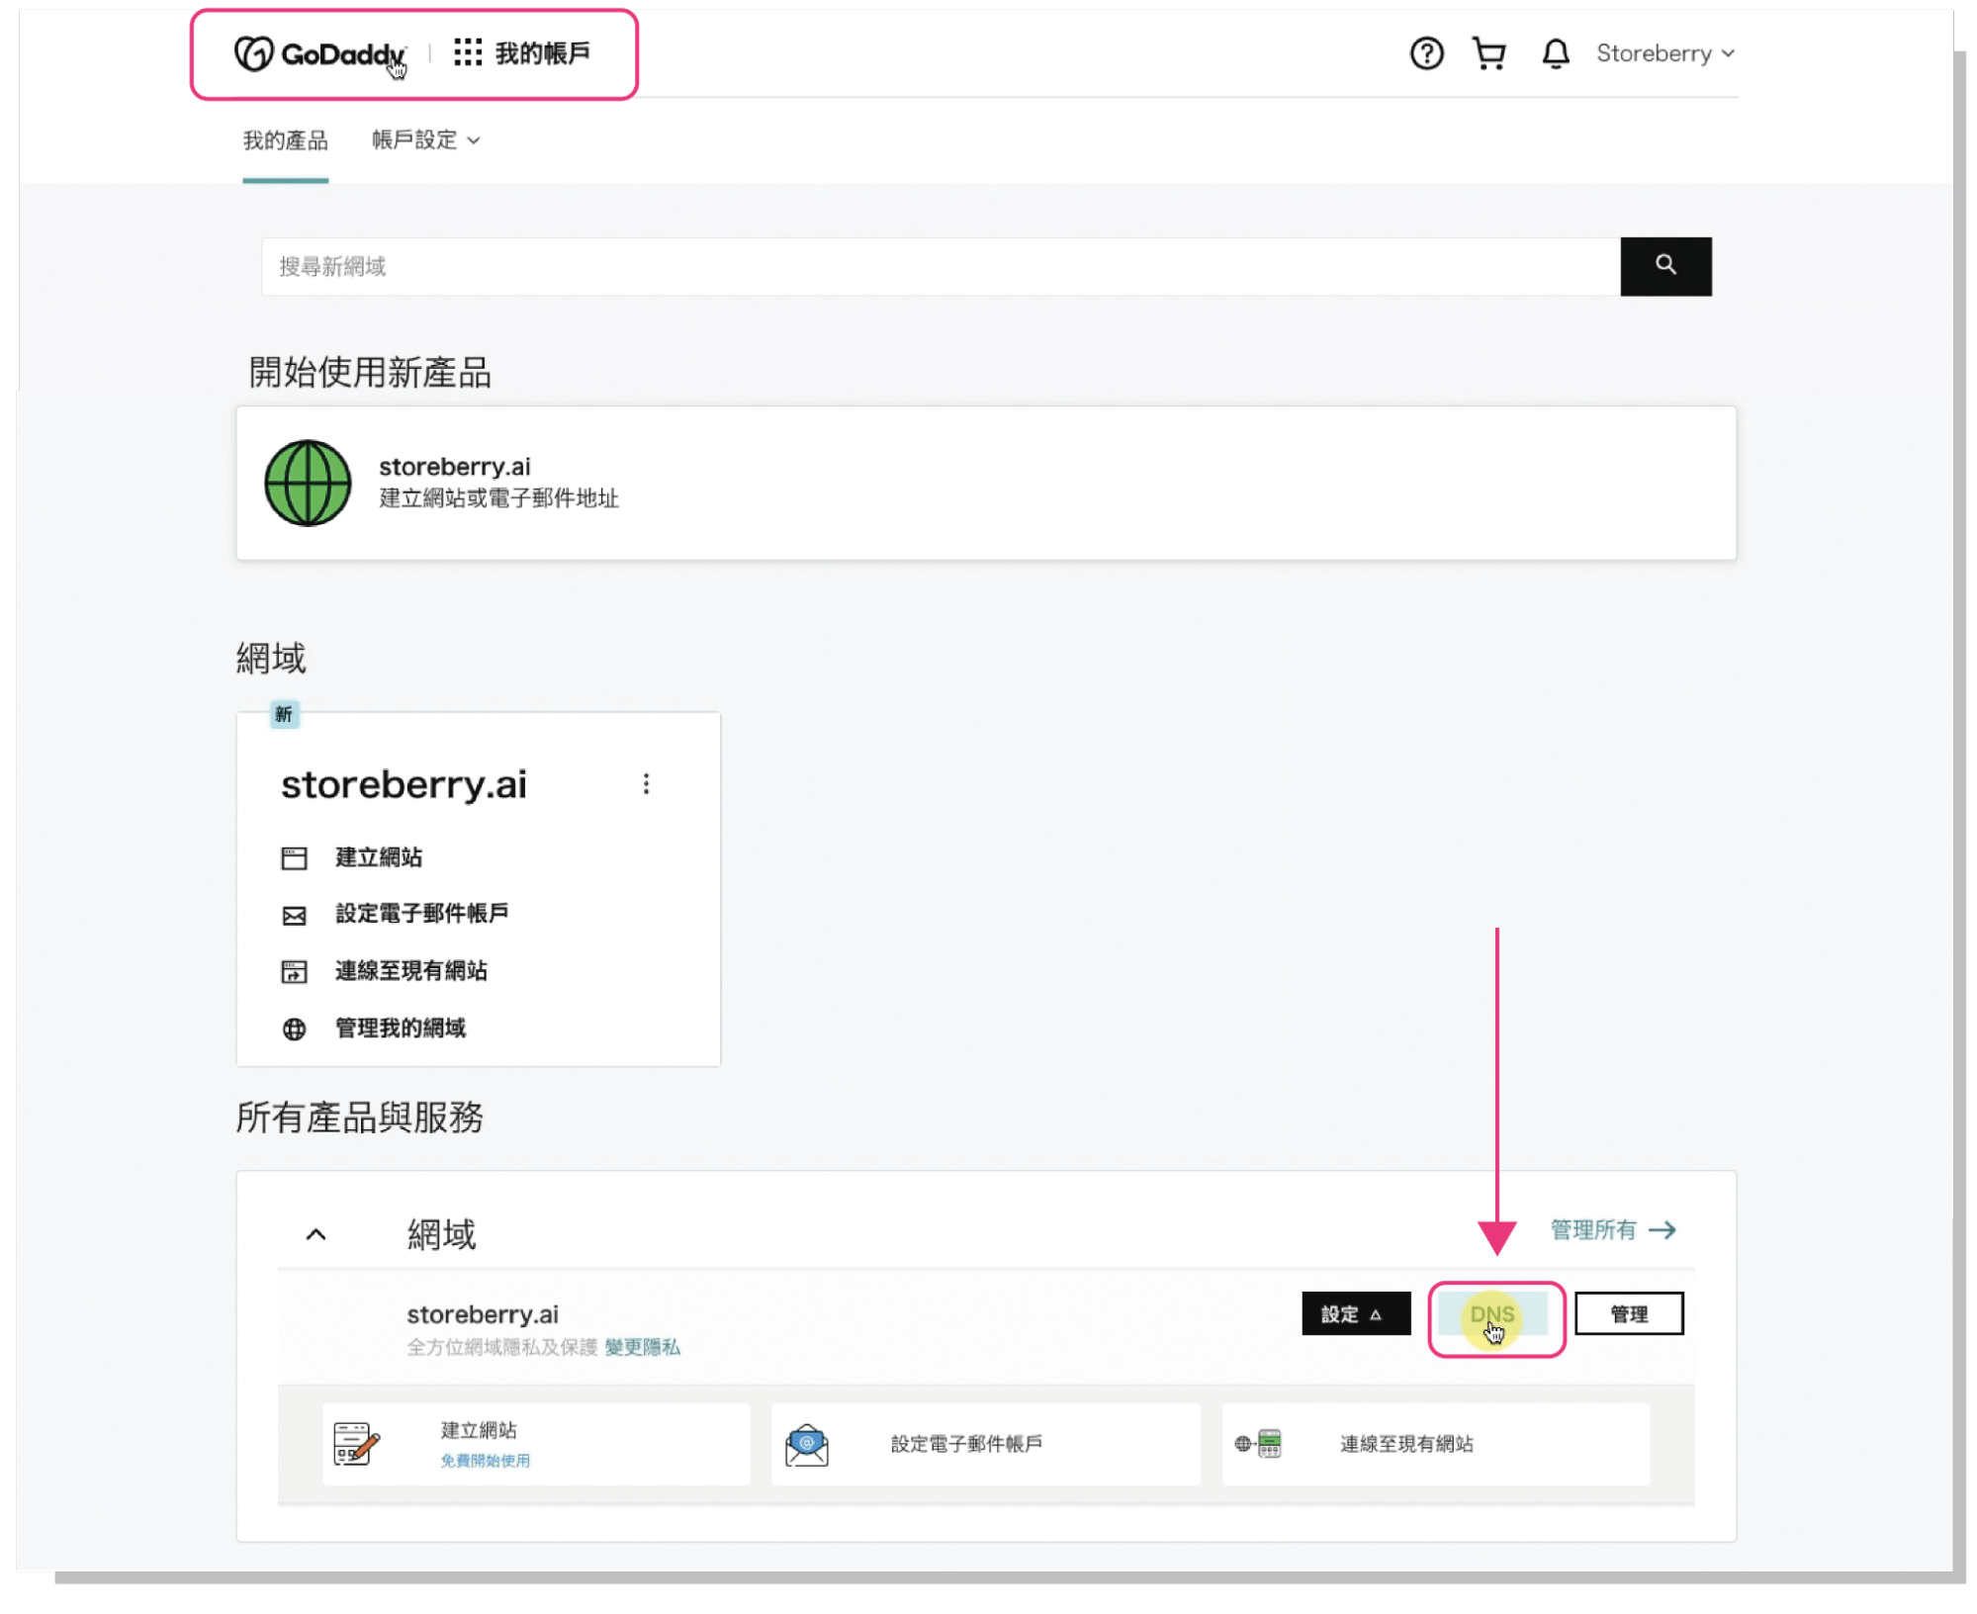
Task: Click storeberry.ai title in 網域 card
Action: 404,784
